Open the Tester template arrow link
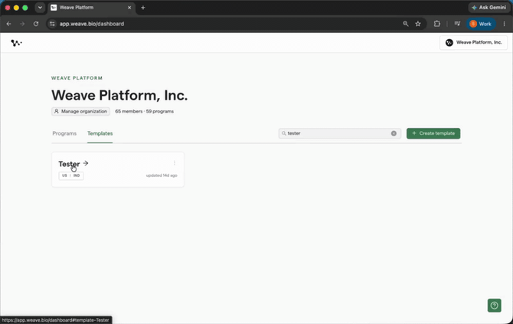 tap(86, 163)
